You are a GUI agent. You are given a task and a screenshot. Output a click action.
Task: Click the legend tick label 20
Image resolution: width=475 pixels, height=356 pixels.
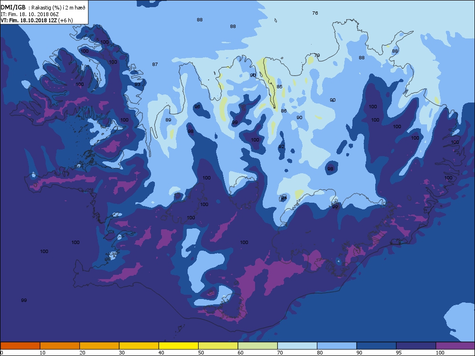pos(82,353)
